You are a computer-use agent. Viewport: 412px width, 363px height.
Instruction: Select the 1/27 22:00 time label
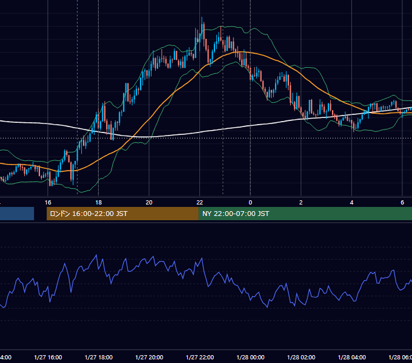(x=200, y=357)
